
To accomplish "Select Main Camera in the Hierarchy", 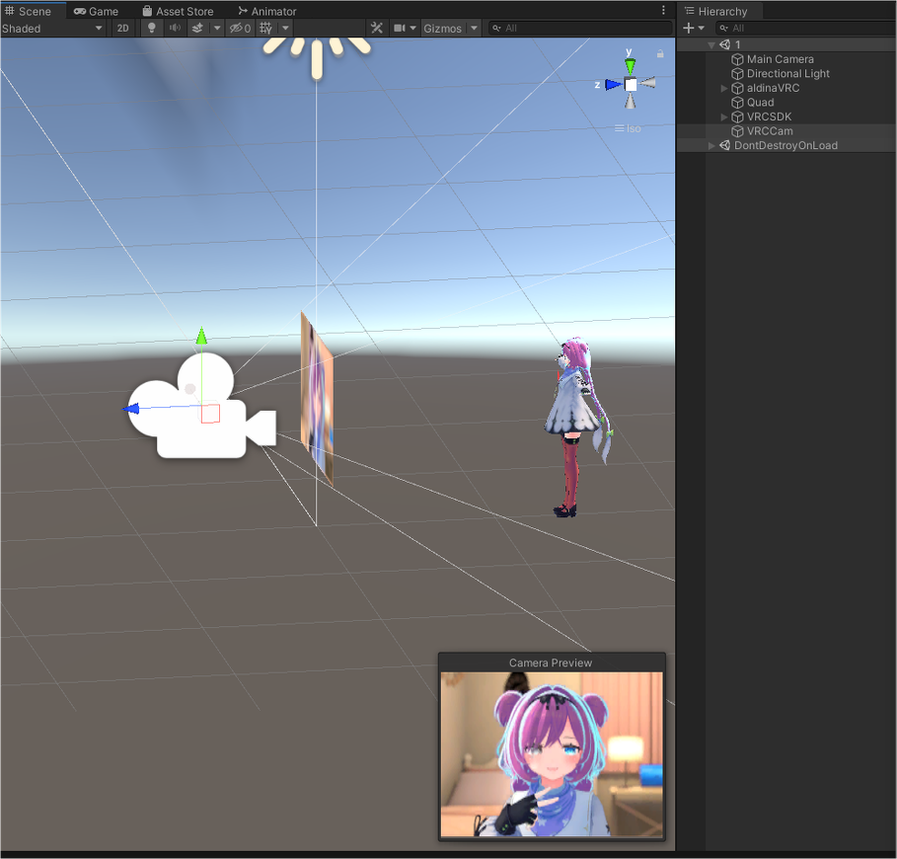I will pyautogui.click(x=780, y=59).
